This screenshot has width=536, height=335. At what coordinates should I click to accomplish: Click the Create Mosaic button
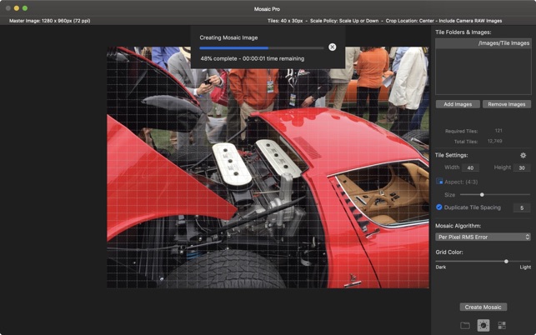coord(483,307)
